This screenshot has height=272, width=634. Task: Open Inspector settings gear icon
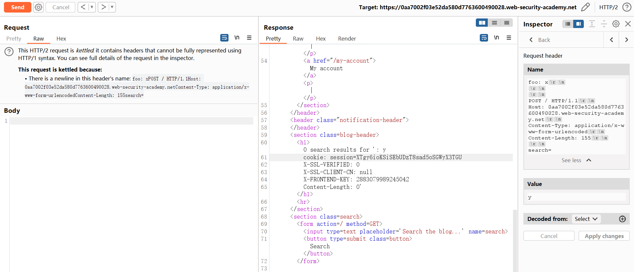coord(616,24)
